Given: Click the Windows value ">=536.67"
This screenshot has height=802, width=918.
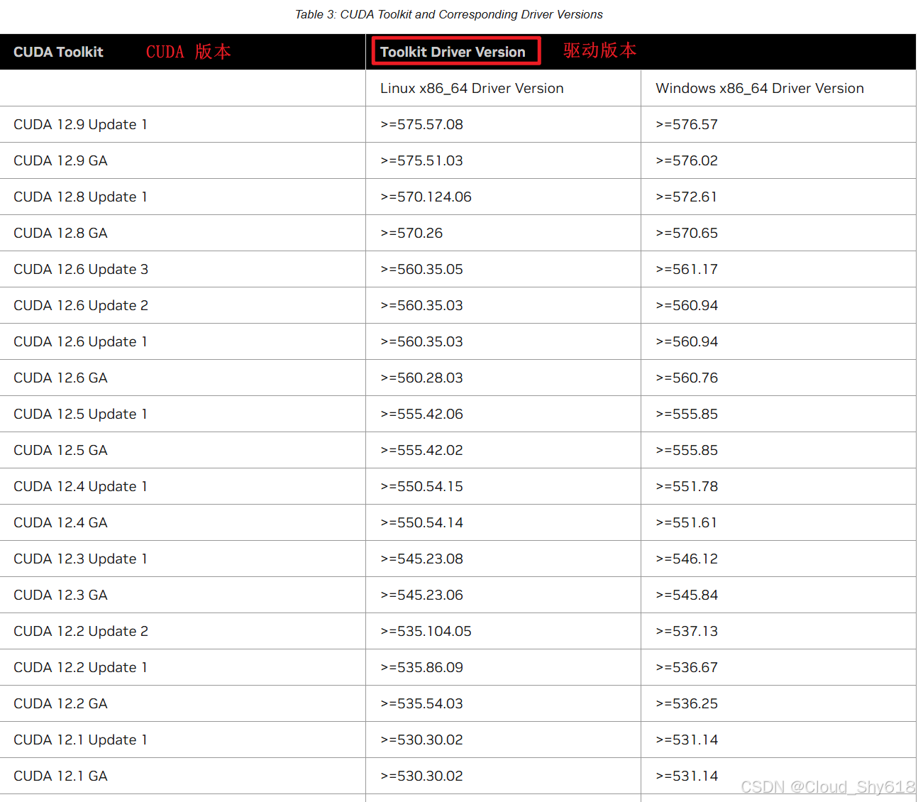Looking at the screenshot, I should click(x=687, y=667).
